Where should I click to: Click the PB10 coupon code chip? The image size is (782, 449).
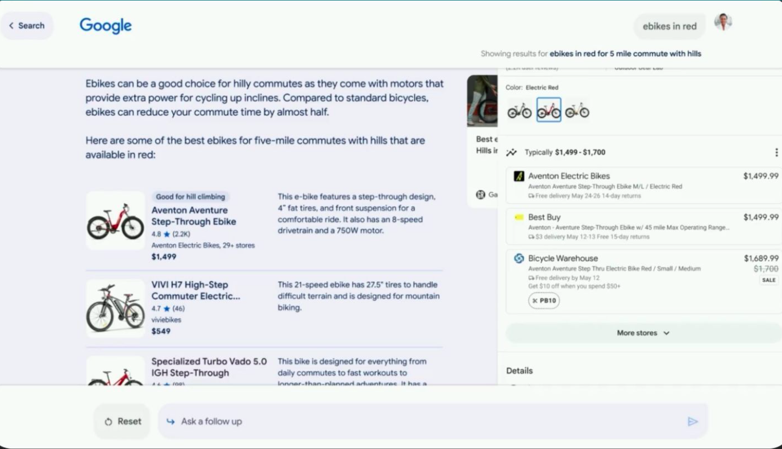(544, 301)
